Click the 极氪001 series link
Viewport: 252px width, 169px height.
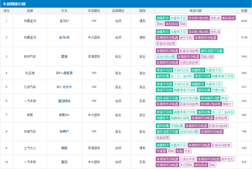point(64,115)
